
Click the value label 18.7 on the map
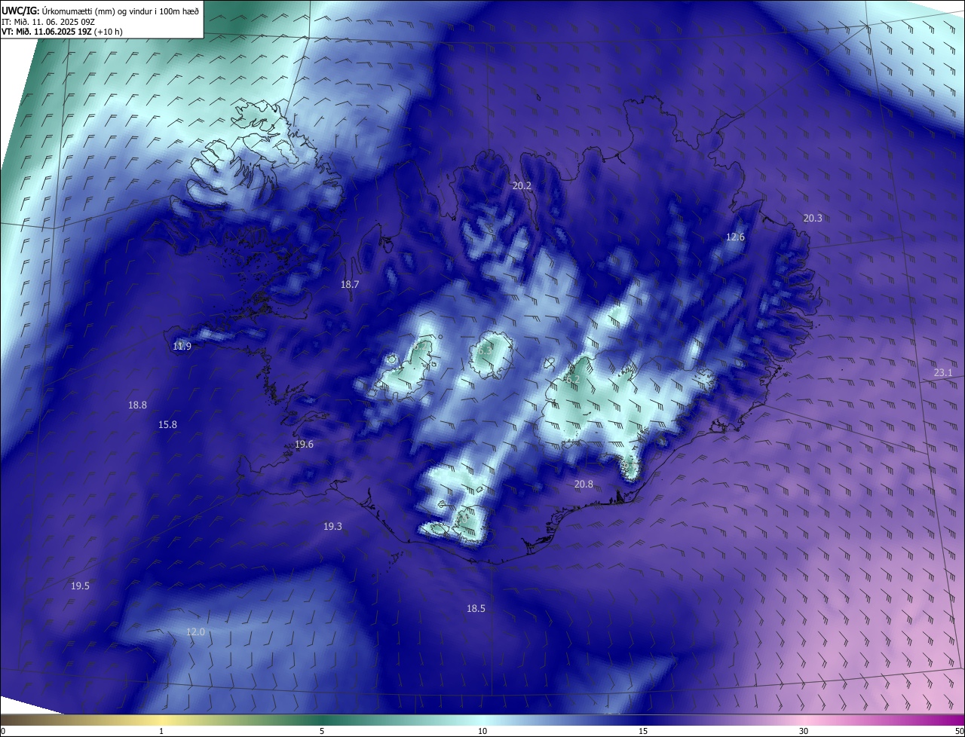point(350,284)
